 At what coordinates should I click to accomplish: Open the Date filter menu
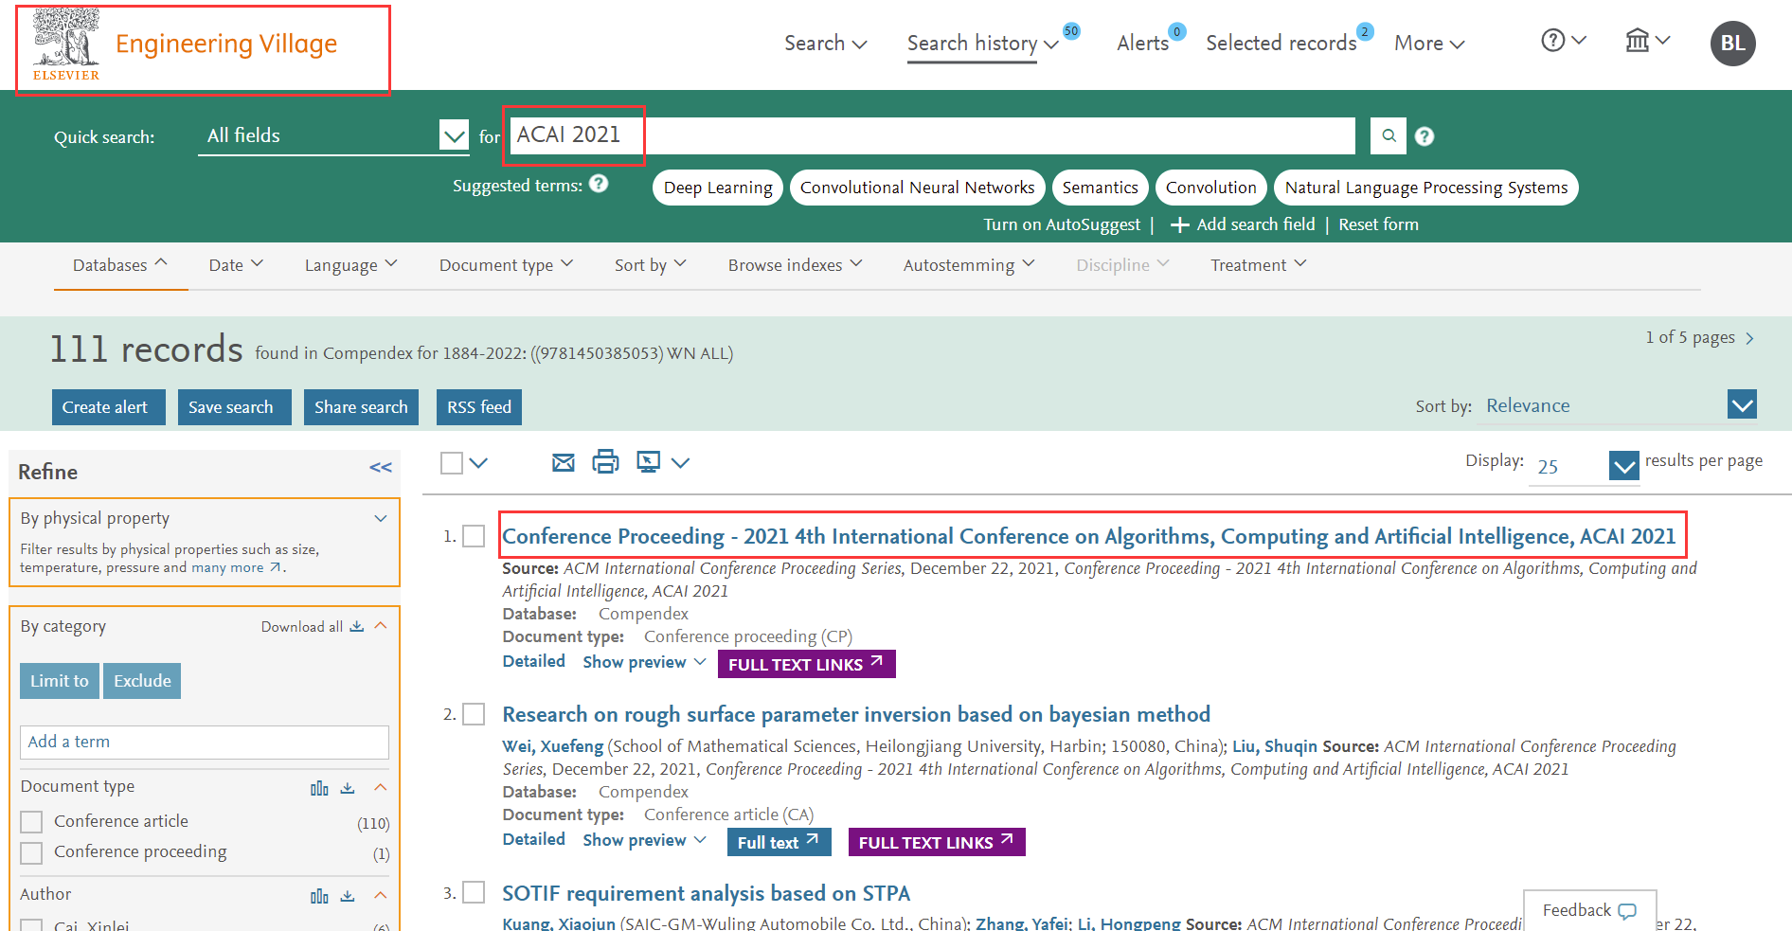[236, 265]
